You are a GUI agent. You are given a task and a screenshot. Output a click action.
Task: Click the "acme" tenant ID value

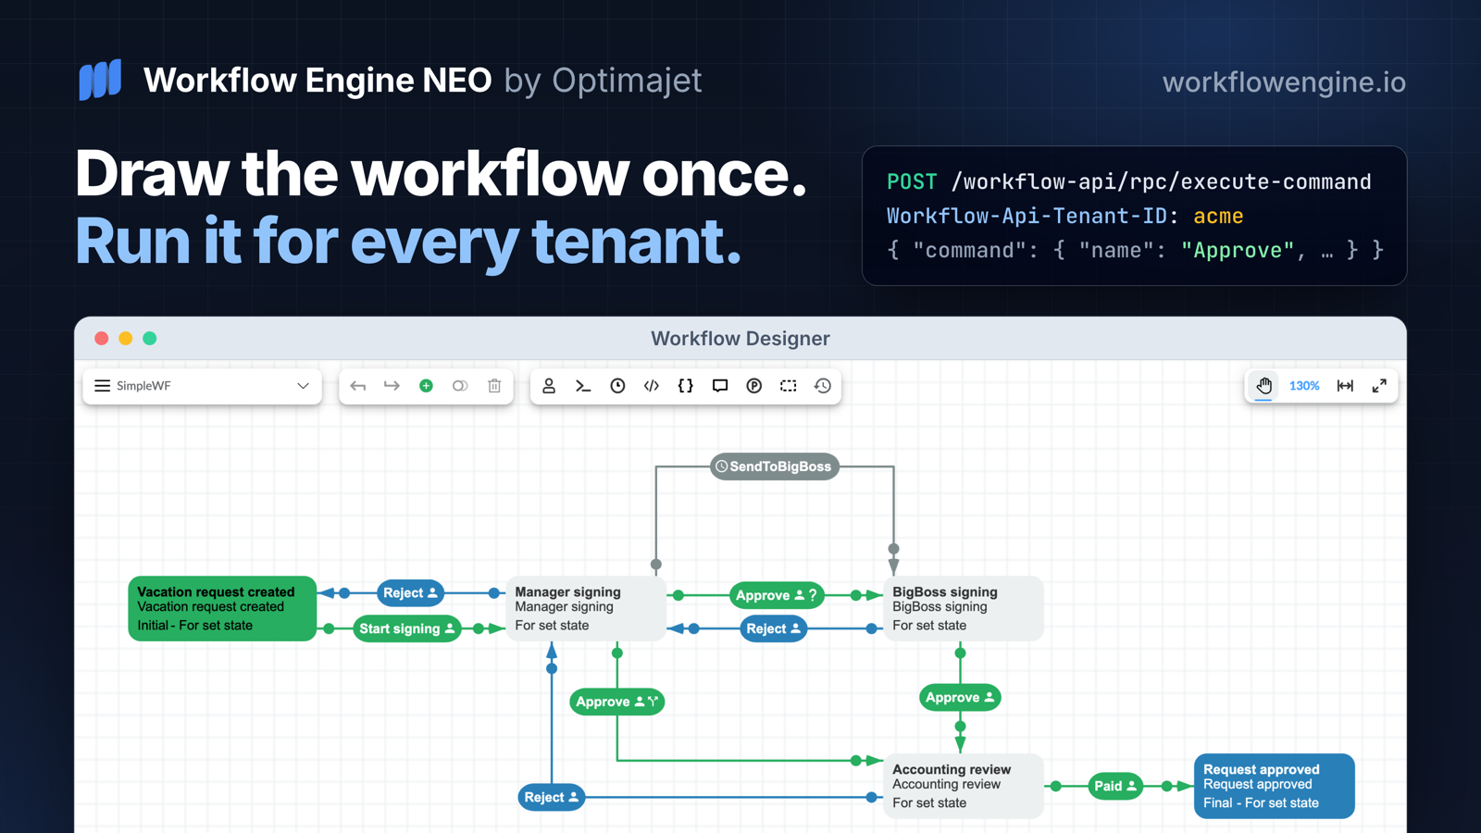(x=1218, y=217)
